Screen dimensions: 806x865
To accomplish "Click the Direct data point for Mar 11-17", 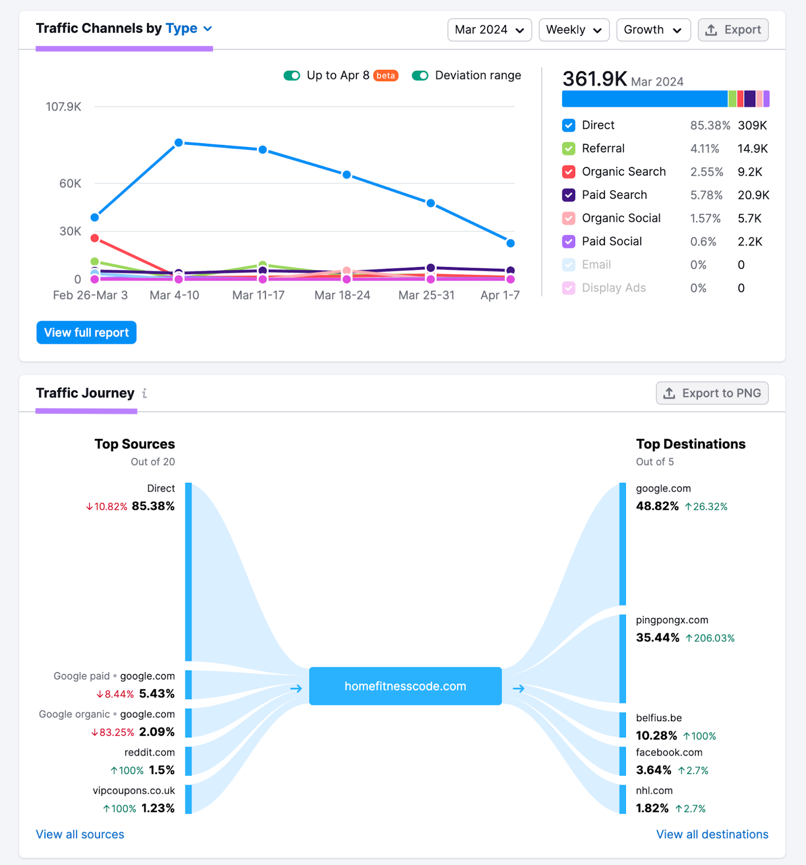I will 263,150.
